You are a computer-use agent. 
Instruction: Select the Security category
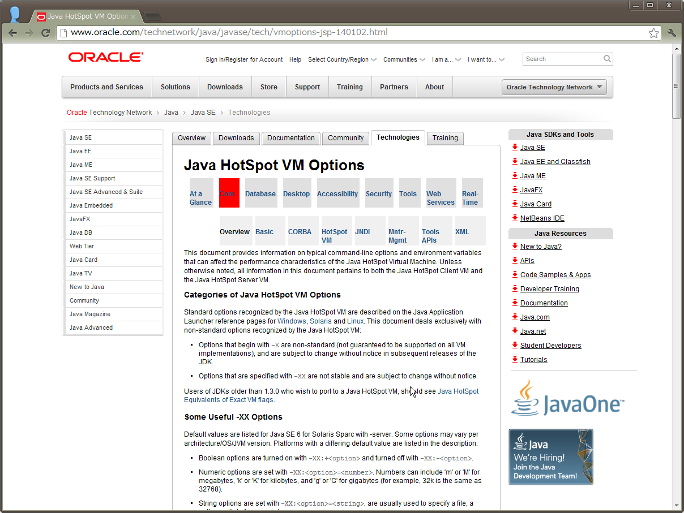click(379, 193)
